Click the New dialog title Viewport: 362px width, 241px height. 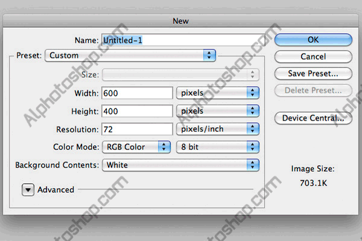pyautogui.click(x=181, y=21)
